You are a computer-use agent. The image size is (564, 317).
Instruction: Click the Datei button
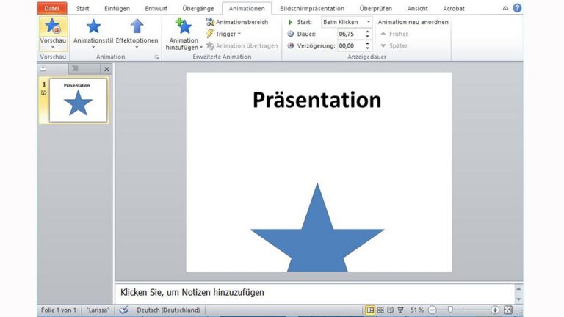point(51,8)
